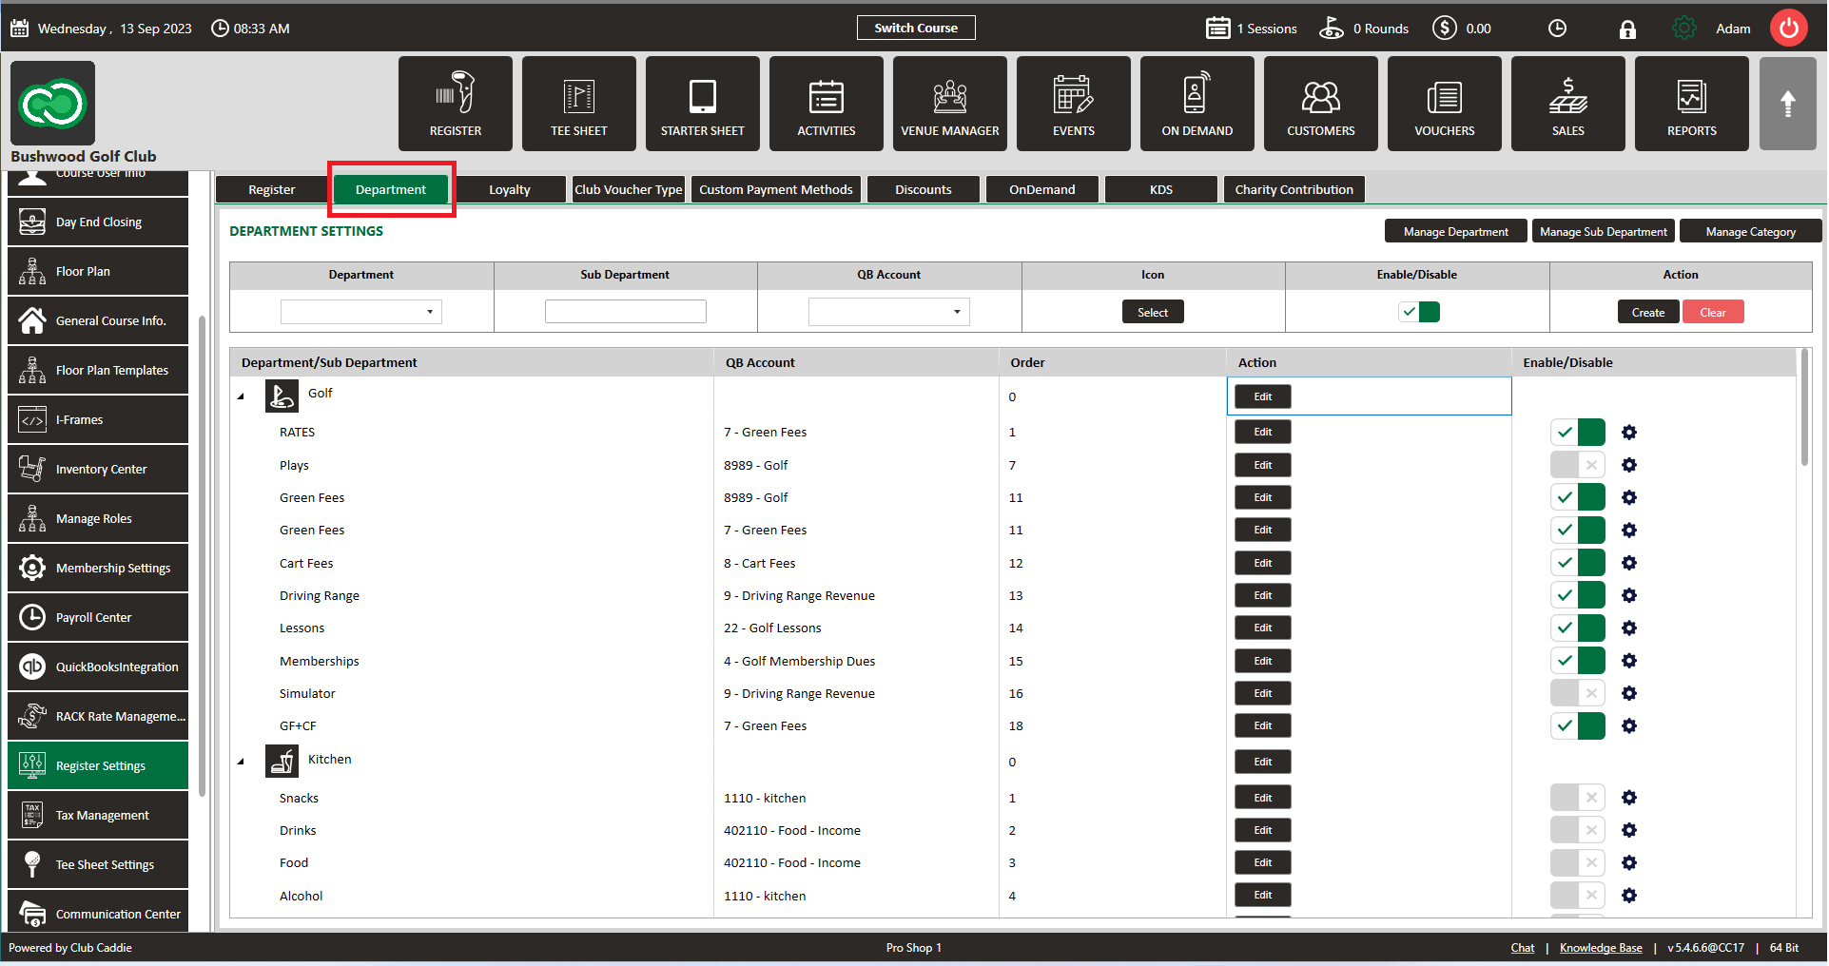Open the Sales module
1829x966 pixels.
click(x=1567, y=104)
